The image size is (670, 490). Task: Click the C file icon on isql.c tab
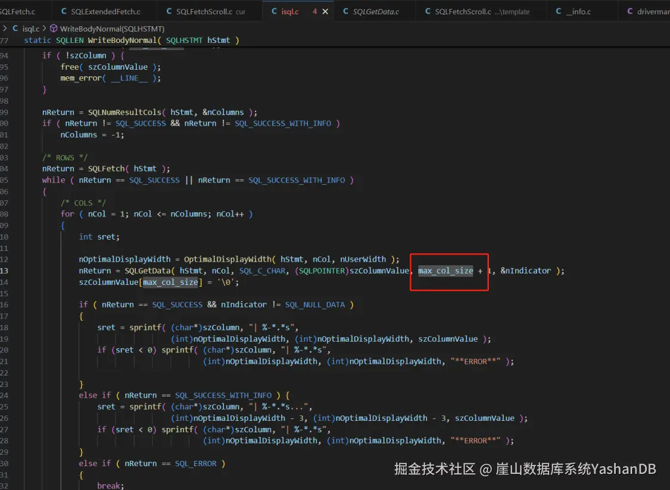tap(275, 11)
